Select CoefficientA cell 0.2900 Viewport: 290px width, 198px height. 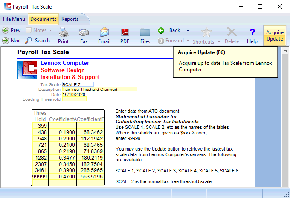(x=63, y=138)
